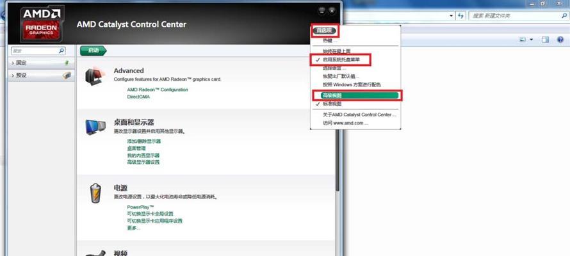The height and width of the screenshot is (256, 570).
Task: Open the 桌面管理 link
Action: [136, 148]
